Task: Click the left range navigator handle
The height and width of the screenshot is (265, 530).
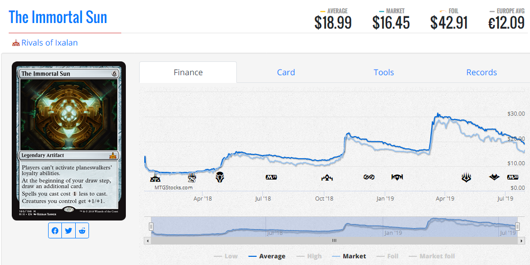Action: point(151,227)
